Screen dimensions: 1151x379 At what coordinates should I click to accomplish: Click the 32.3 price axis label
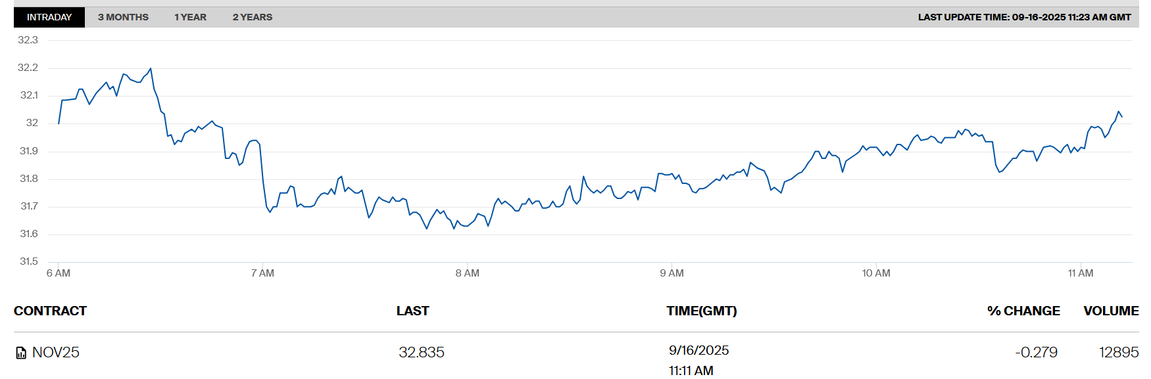28,40
